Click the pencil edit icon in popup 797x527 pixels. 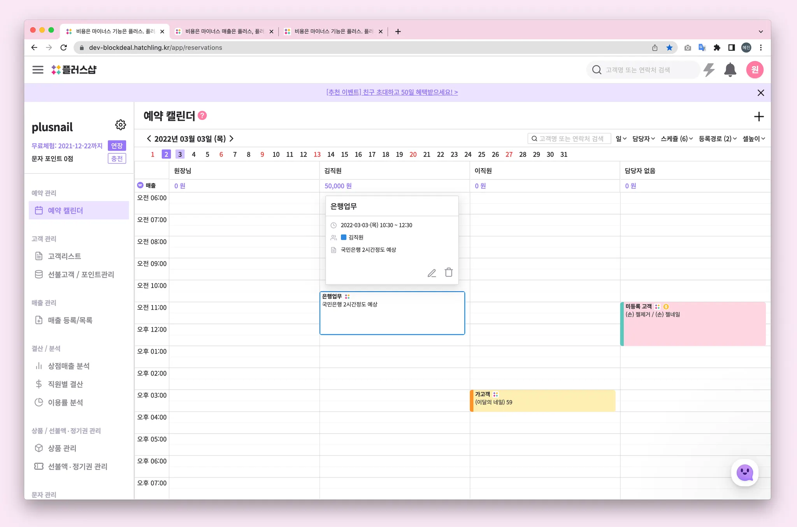point(432,273)
